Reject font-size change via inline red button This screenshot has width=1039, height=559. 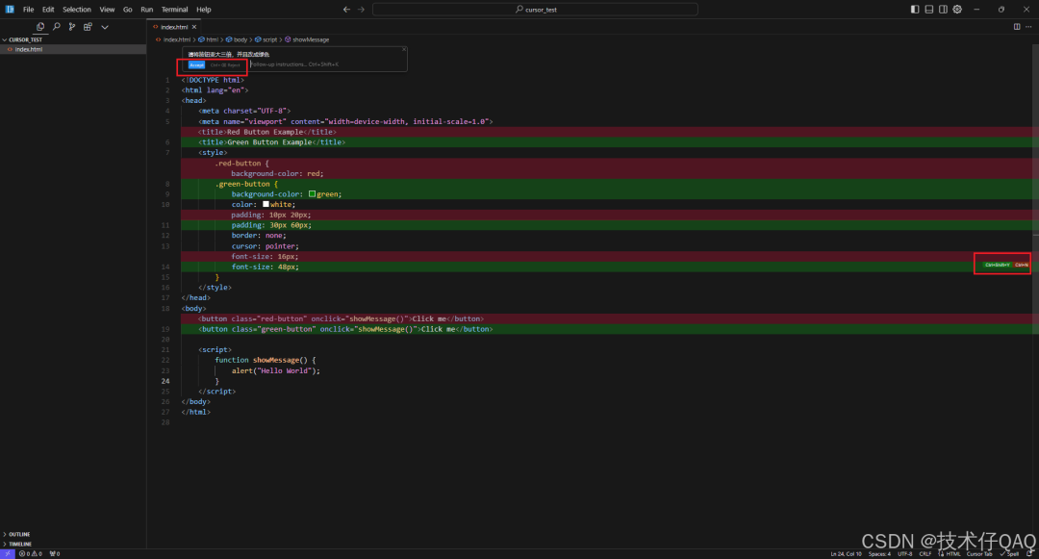click(1021, 265)
